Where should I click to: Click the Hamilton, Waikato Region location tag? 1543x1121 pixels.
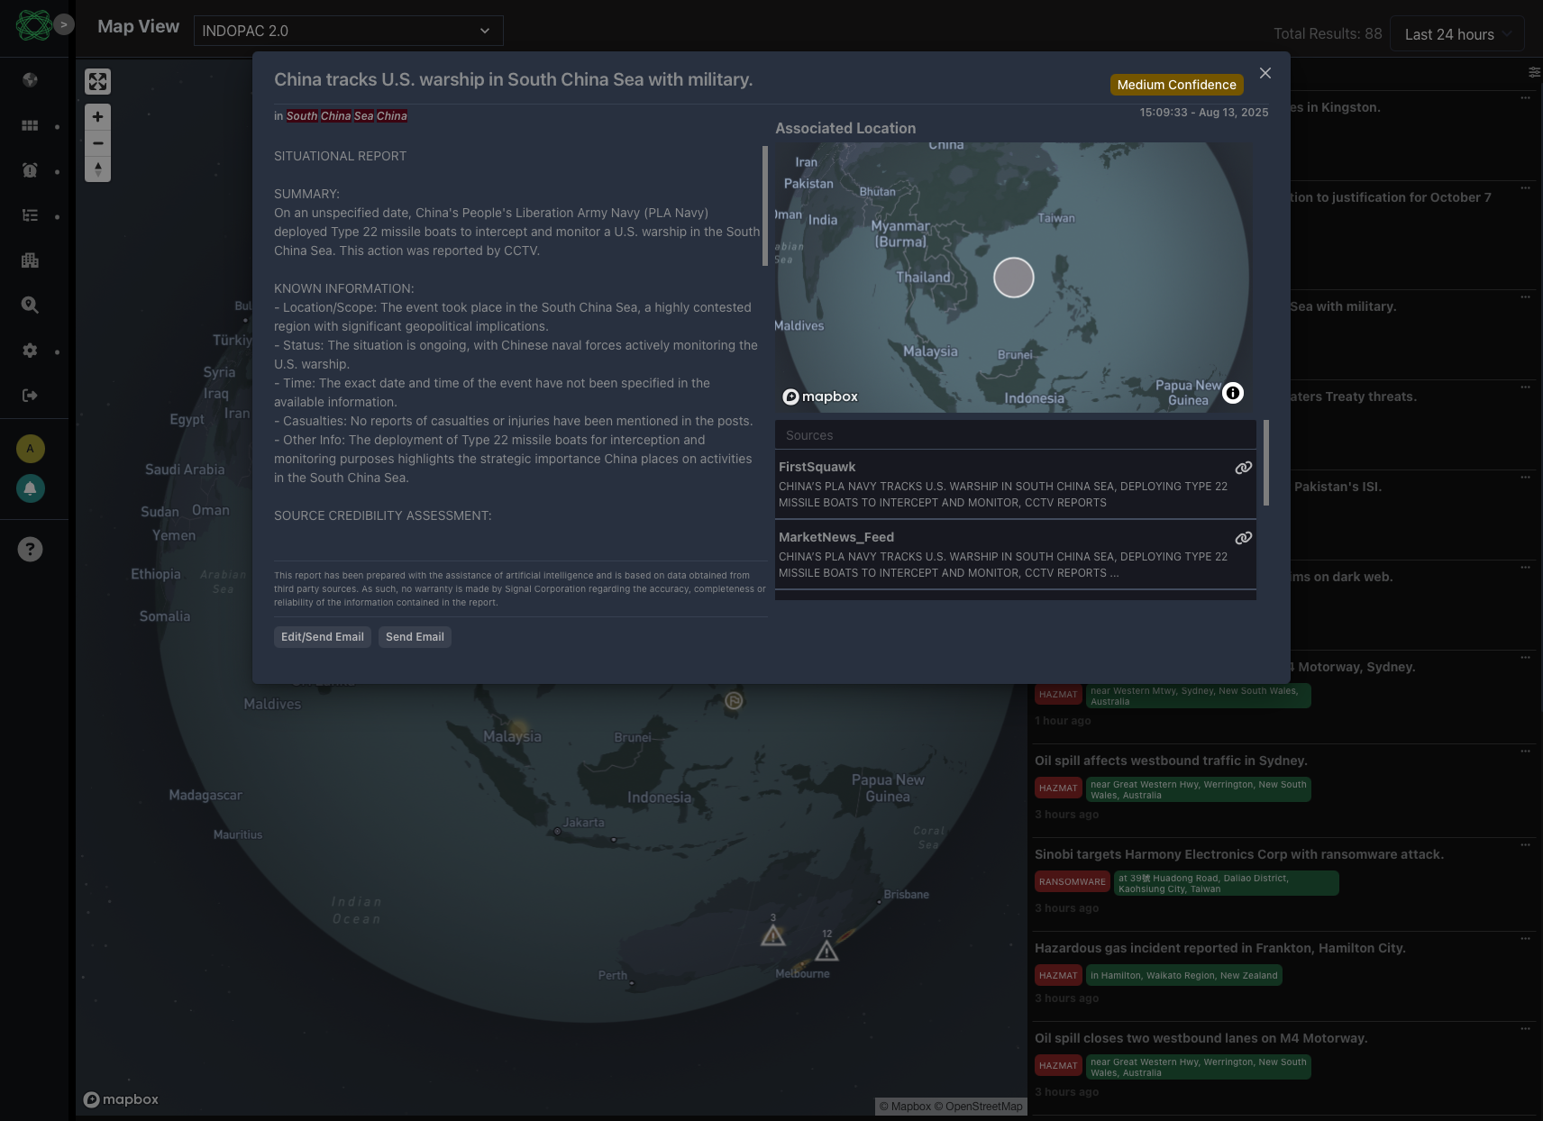(x=1184, y=976)
